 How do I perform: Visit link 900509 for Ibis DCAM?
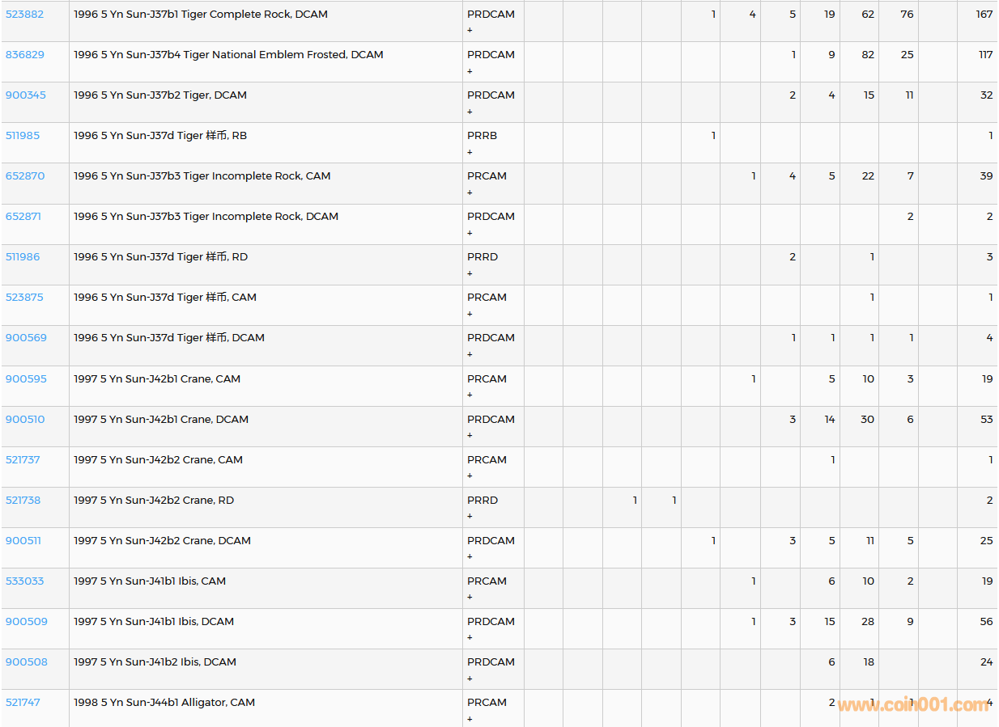pos(26,622)
